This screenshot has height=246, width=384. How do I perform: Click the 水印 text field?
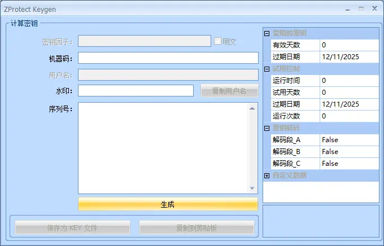[x=136, y=91]
